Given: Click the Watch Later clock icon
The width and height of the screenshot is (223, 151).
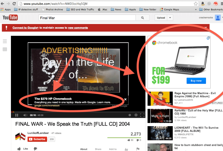Looking at the screenshot, I should [130, 115].
